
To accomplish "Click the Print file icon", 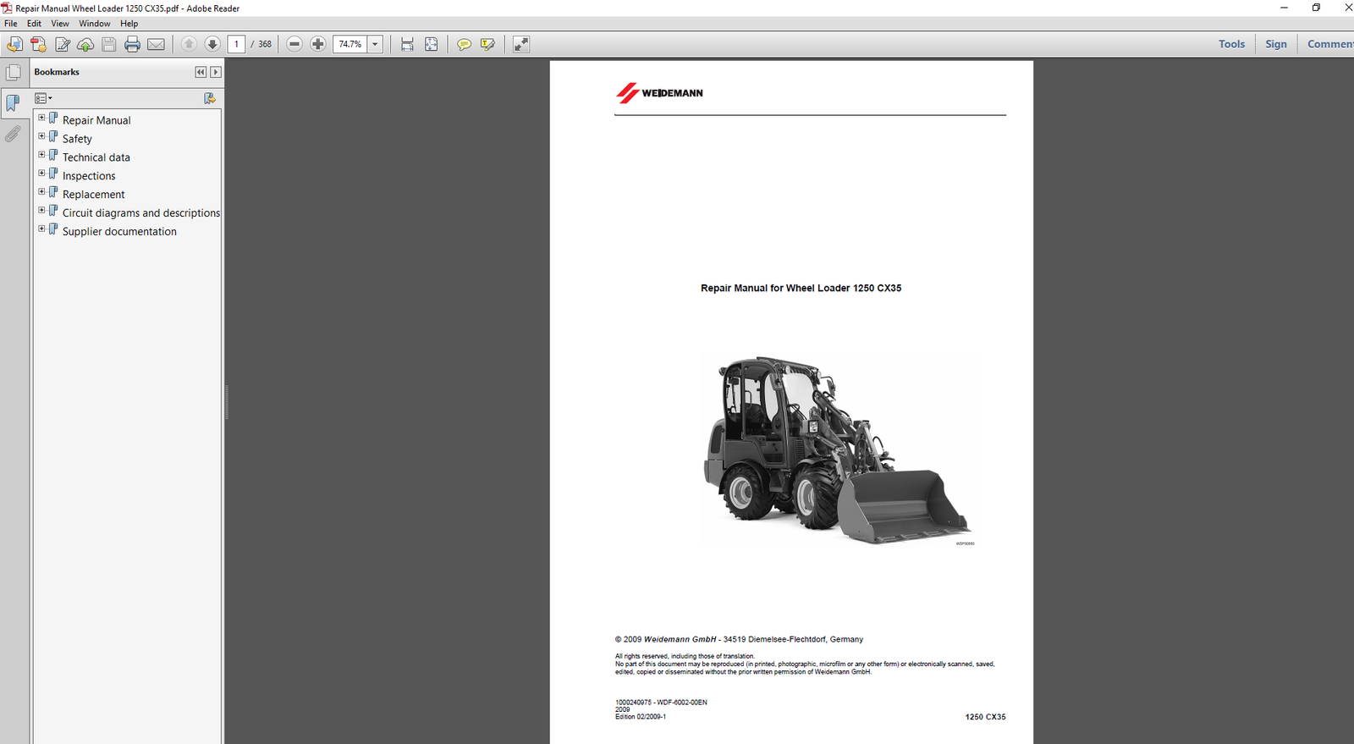I will pyautogui.click(x=132, y=44).
